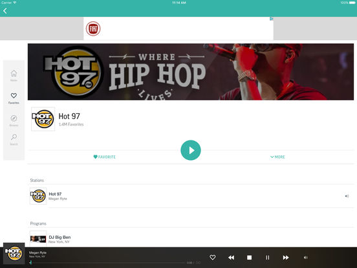
Task: Expand the MORE options
Action: coord(277,157)
